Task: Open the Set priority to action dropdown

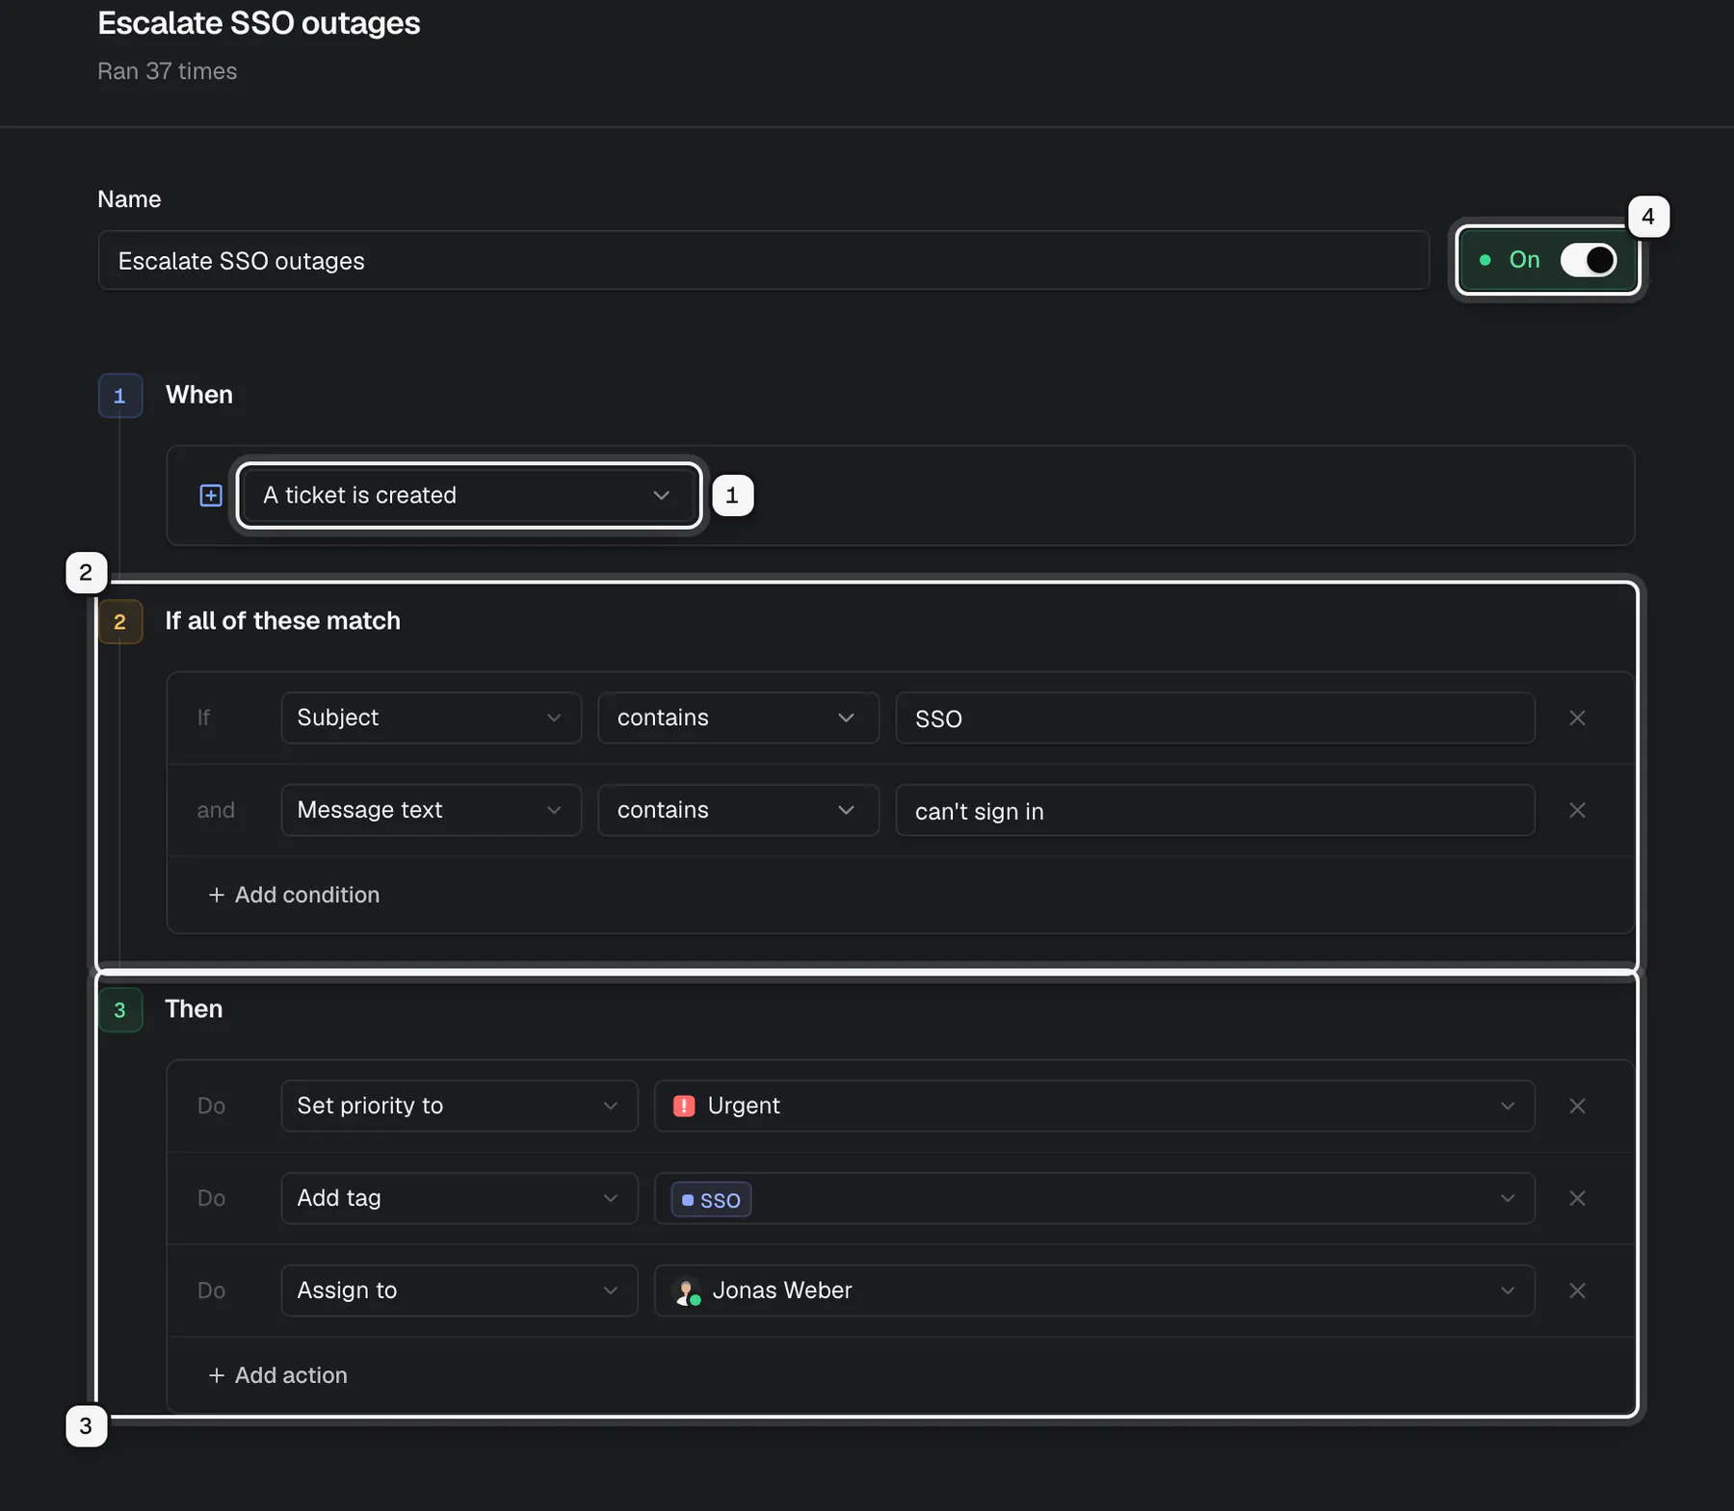Action: click(460, 1106)
